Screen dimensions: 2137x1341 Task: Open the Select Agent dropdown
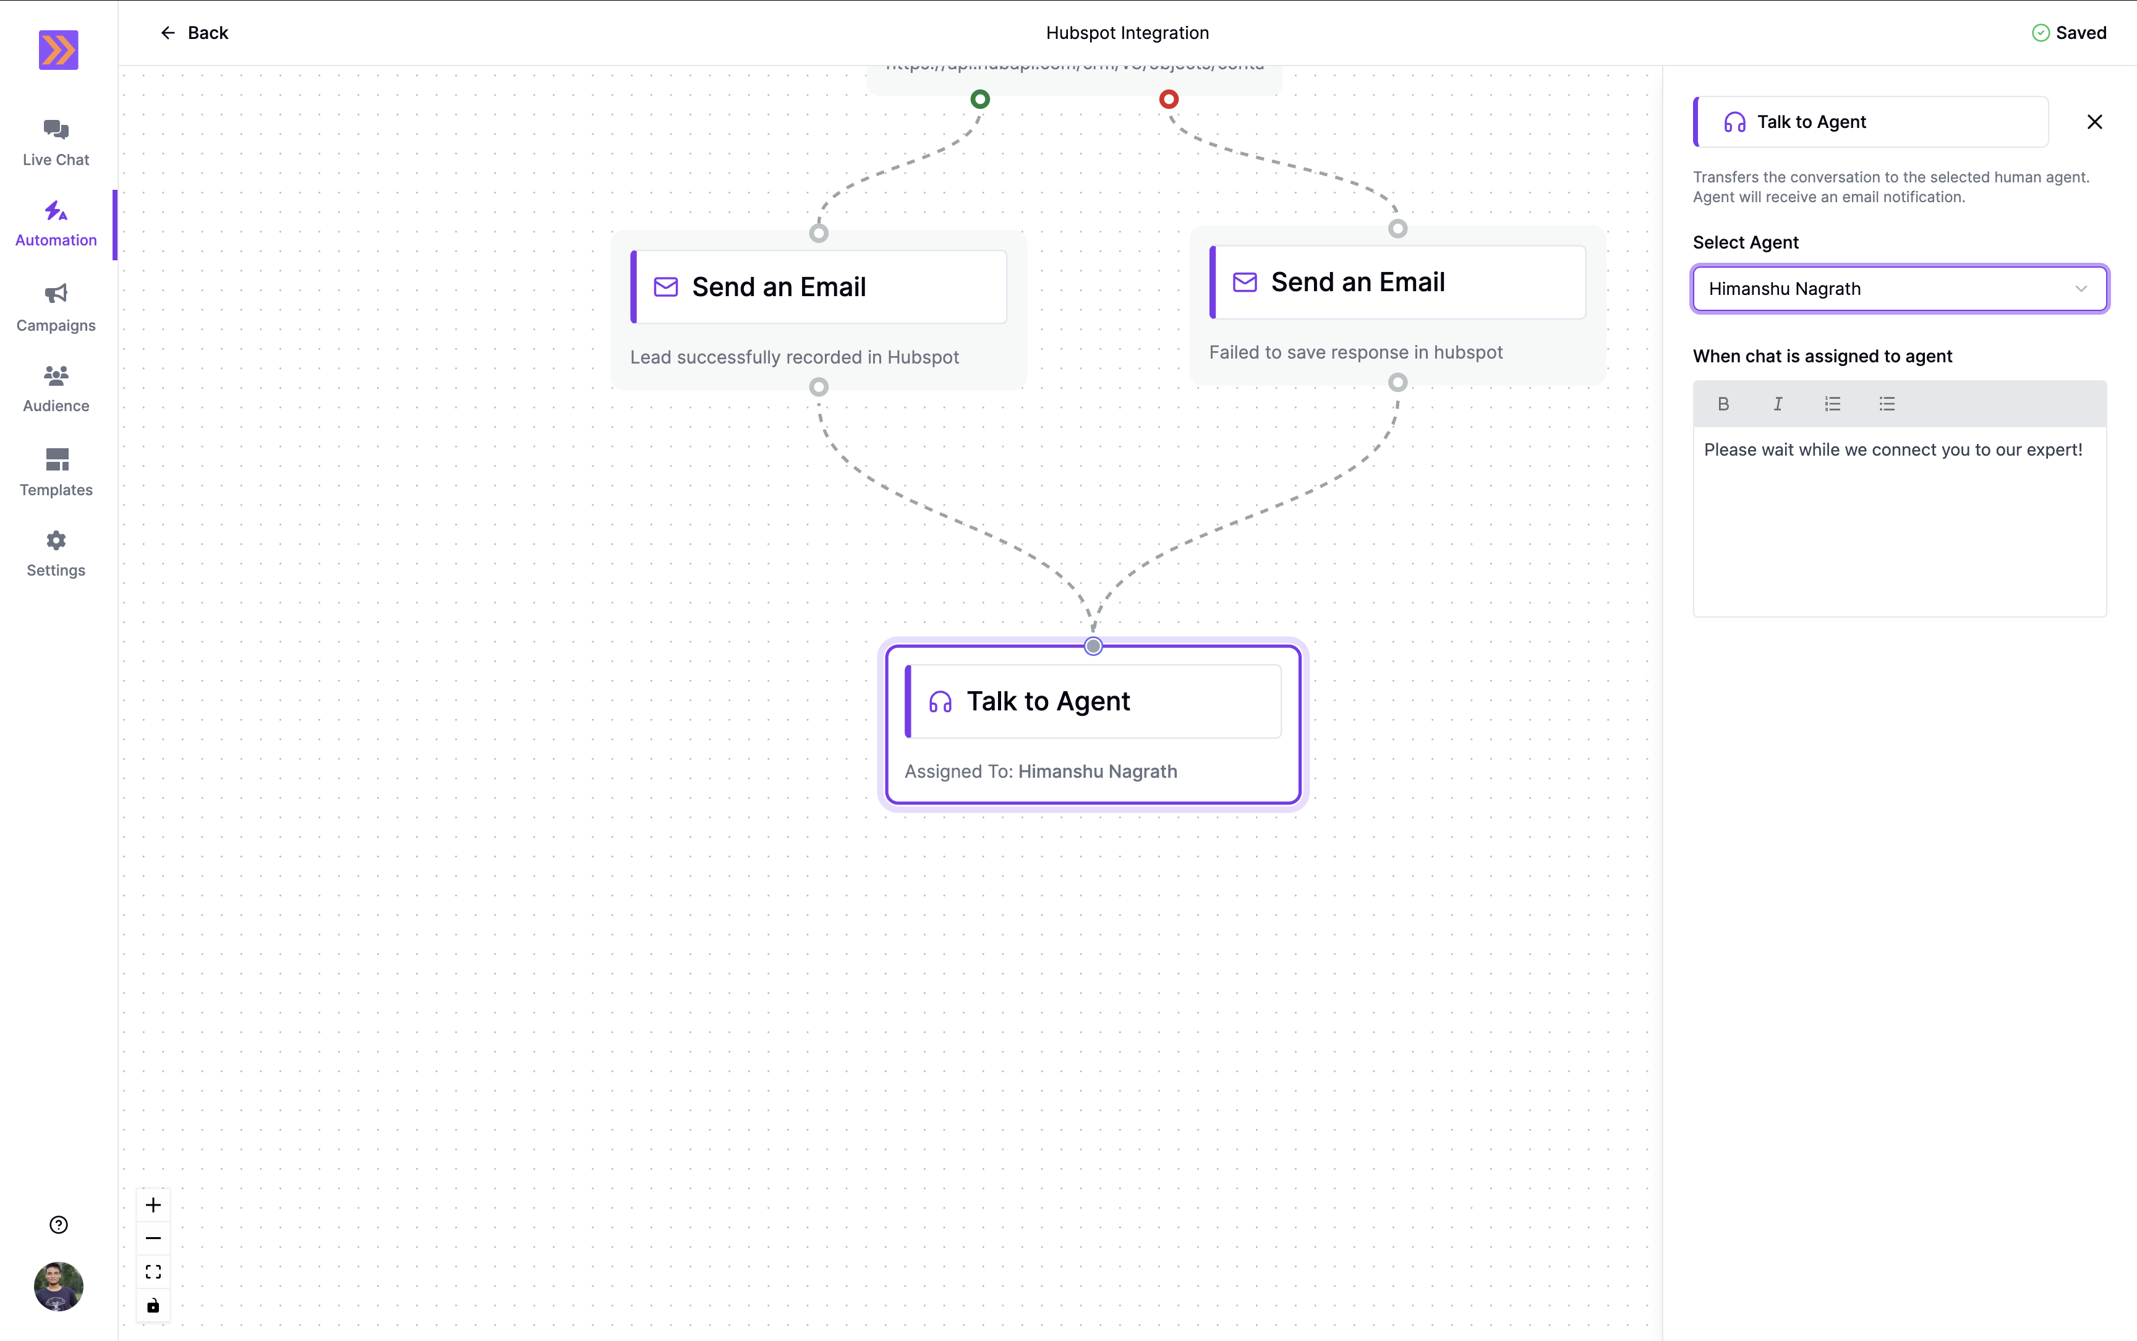coord(1900,288)
